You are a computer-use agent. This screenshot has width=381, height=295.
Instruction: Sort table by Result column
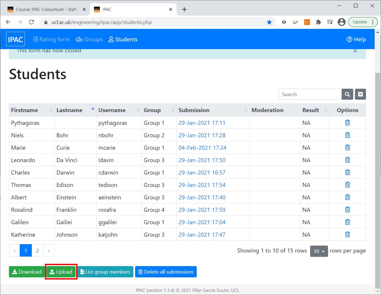point(315,110)
